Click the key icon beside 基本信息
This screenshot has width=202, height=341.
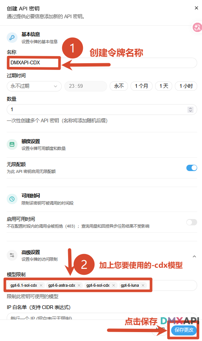click(x=12, y=38)
